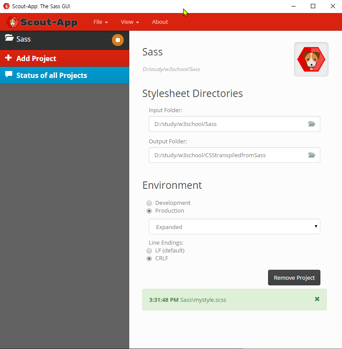Image resolution: width=342 pixels, height=349 pixels.
Task: Open the File menu
Action: pyautogui.click(x=100, y=22)
